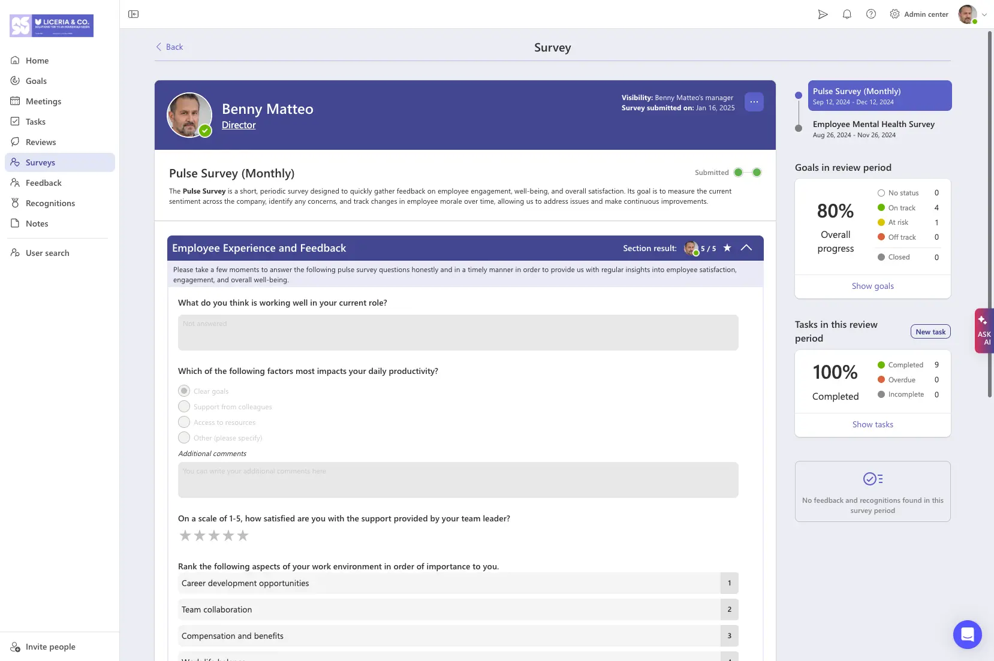Click the additional comments text field
Screen dimensions: 994x661
457,479
